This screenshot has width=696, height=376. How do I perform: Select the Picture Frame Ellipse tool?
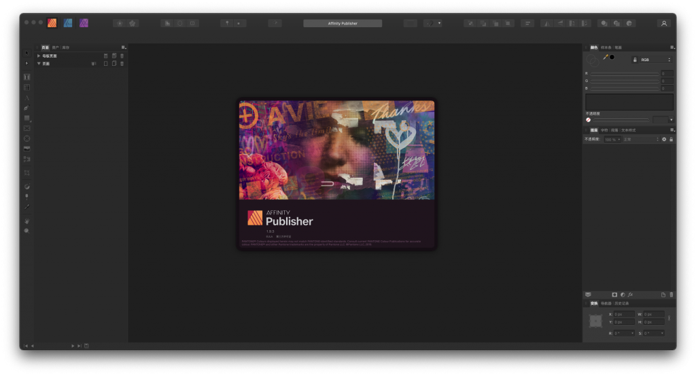click(x=27, y=138)
